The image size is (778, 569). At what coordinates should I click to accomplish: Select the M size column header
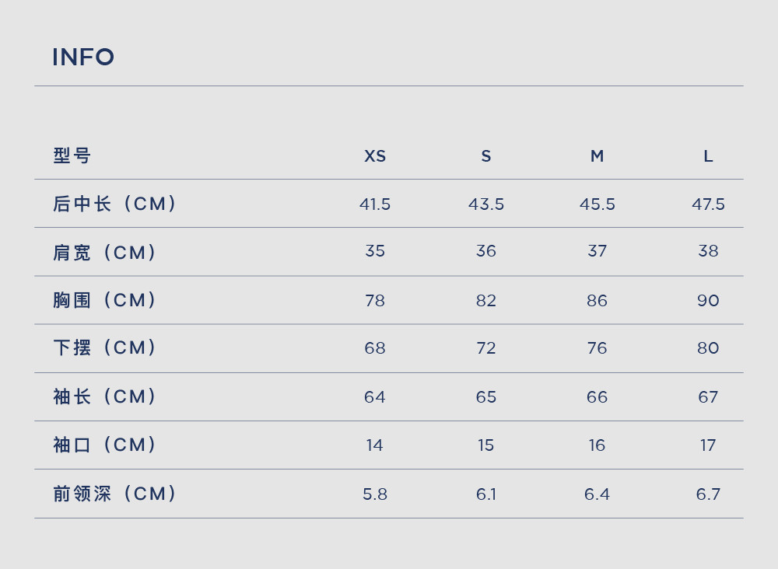[x=598, y=156]
